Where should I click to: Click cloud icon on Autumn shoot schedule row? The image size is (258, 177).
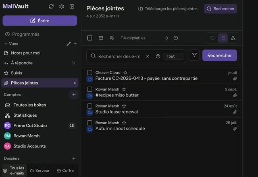89,130
